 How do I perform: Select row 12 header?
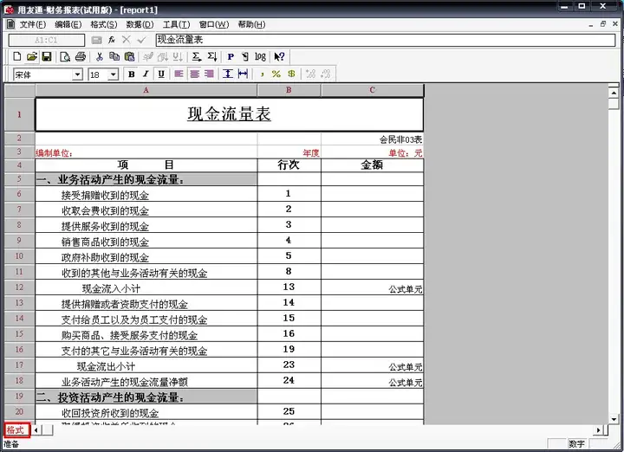[x=19, y=287]
